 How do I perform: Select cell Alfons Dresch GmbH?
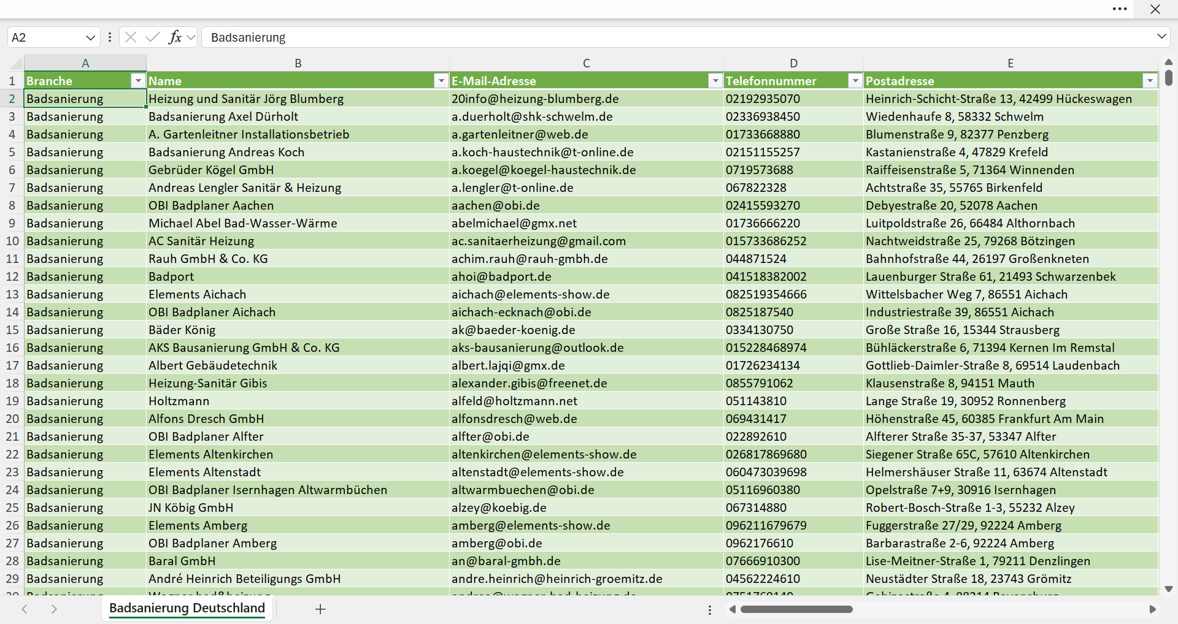coord(298,419)
